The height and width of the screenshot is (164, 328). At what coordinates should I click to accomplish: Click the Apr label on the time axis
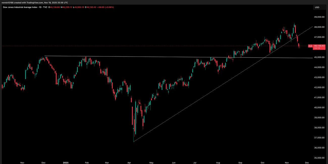[129, 163]
